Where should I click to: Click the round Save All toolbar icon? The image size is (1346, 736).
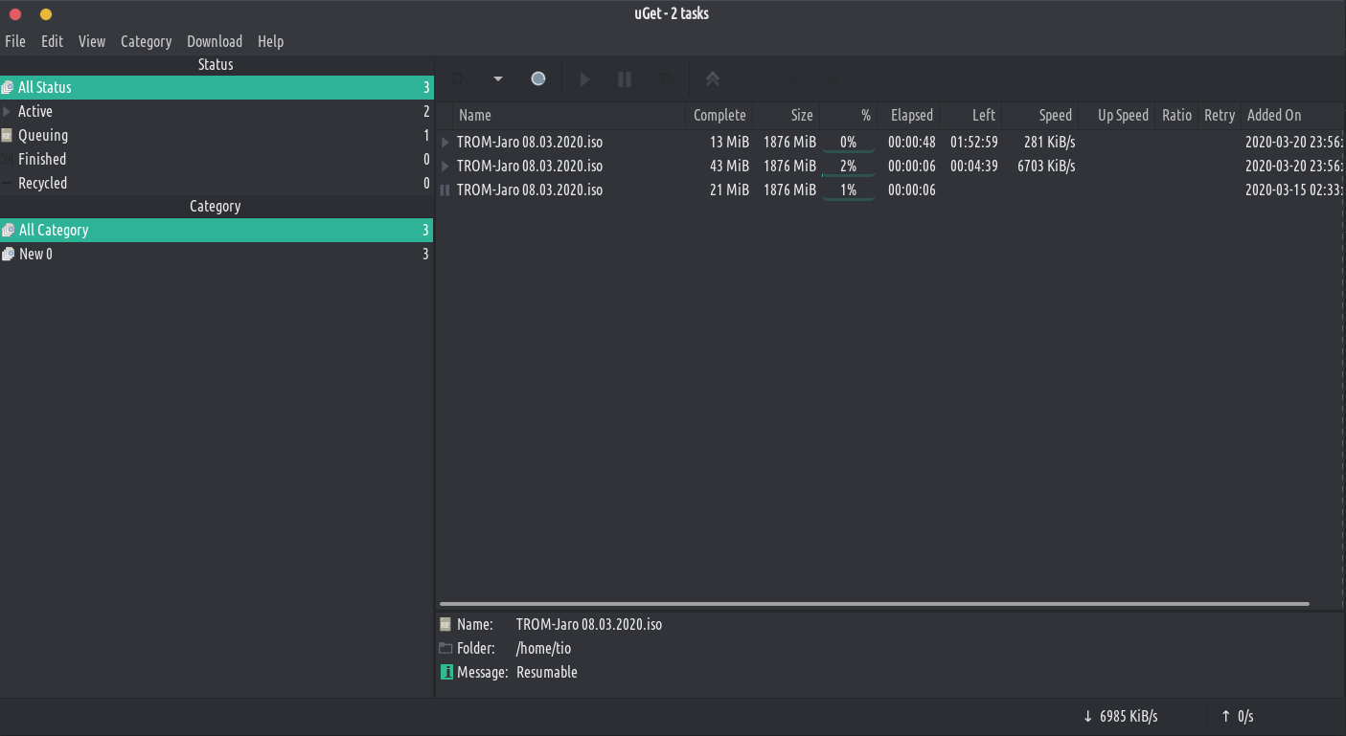pos(538,79)
